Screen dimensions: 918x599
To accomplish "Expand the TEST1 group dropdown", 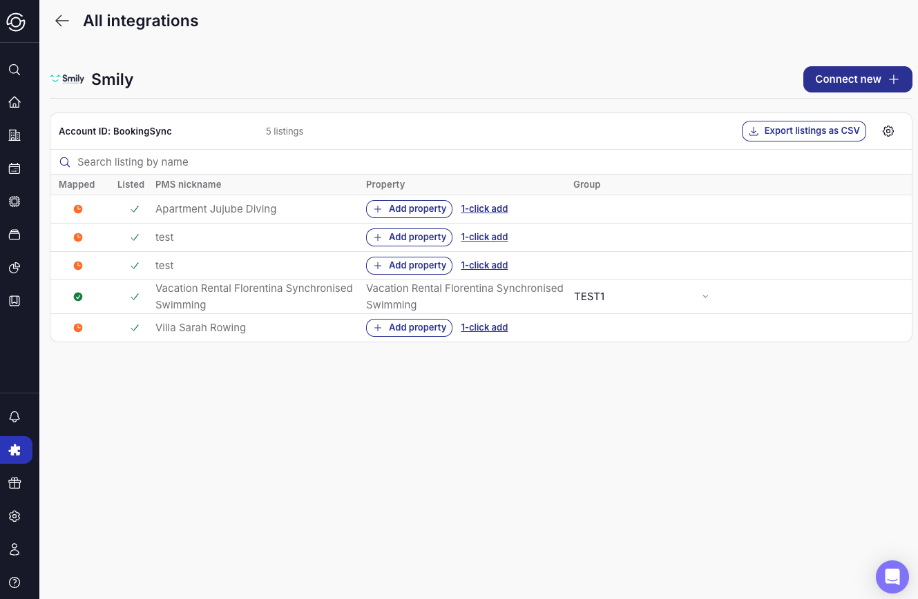I will (x=705, y=297).
